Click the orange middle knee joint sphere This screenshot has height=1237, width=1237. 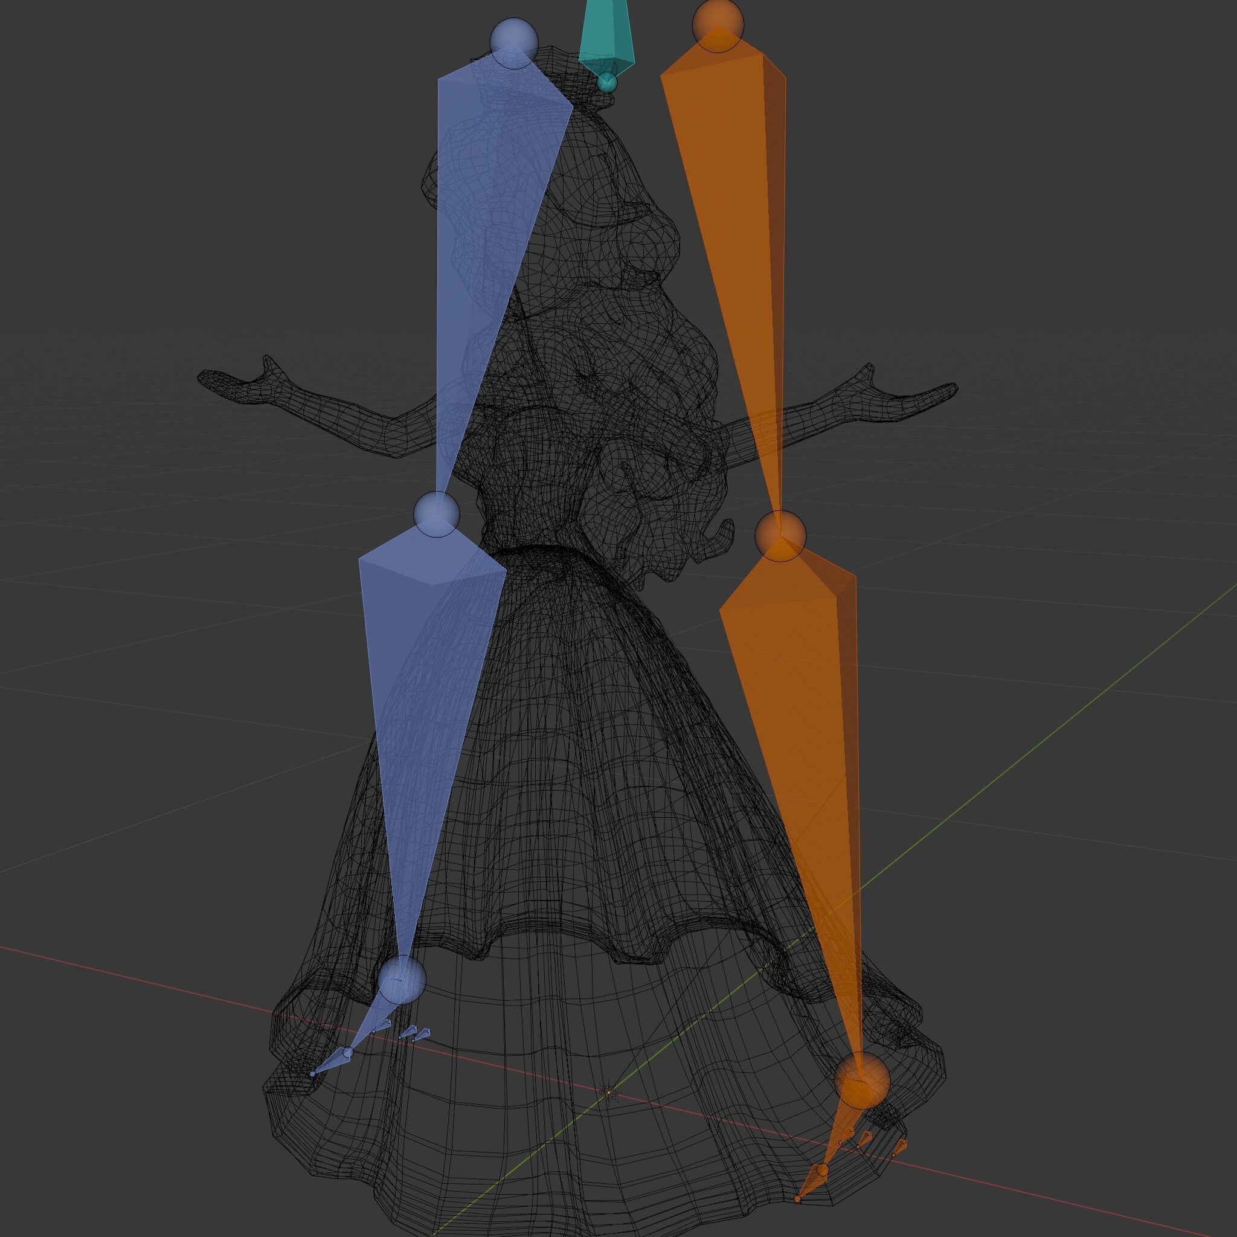tap(779, 536)
